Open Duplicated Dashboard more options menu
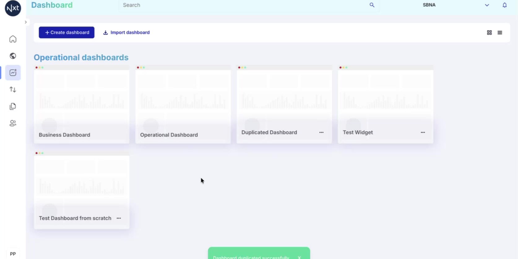This screenshot has width=518, height=259. point(322,132)
